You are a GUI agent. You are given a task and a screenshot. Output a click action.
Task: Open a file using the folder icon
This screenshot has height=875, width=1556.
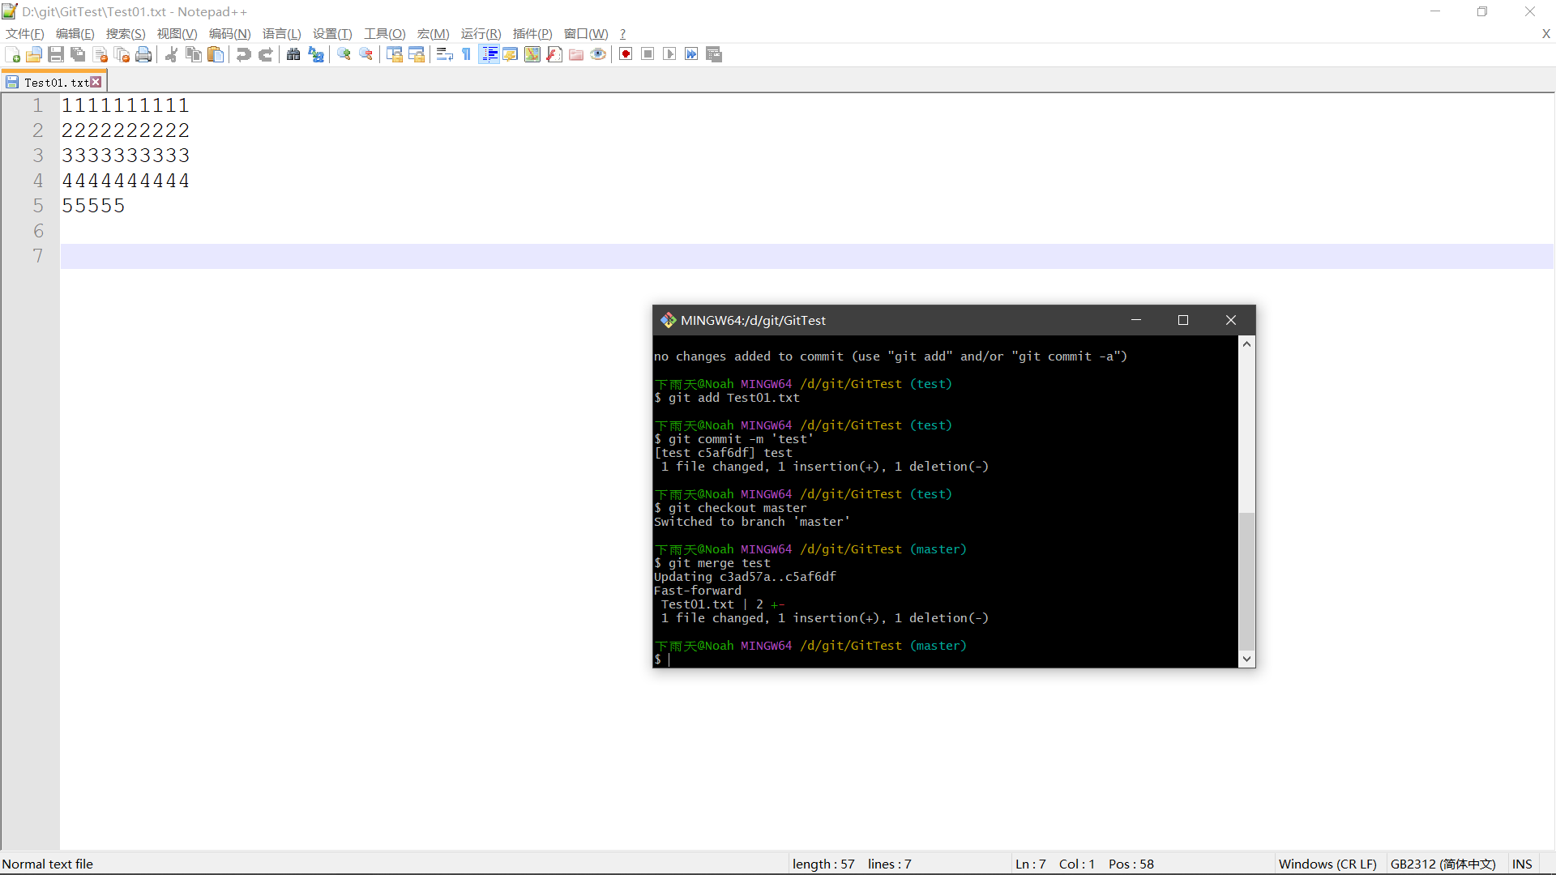34,54
